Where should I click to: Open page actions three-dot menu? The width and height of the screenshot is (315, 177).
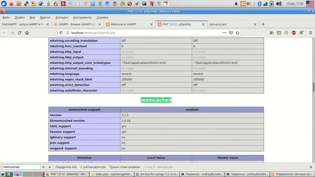[224, 33]
